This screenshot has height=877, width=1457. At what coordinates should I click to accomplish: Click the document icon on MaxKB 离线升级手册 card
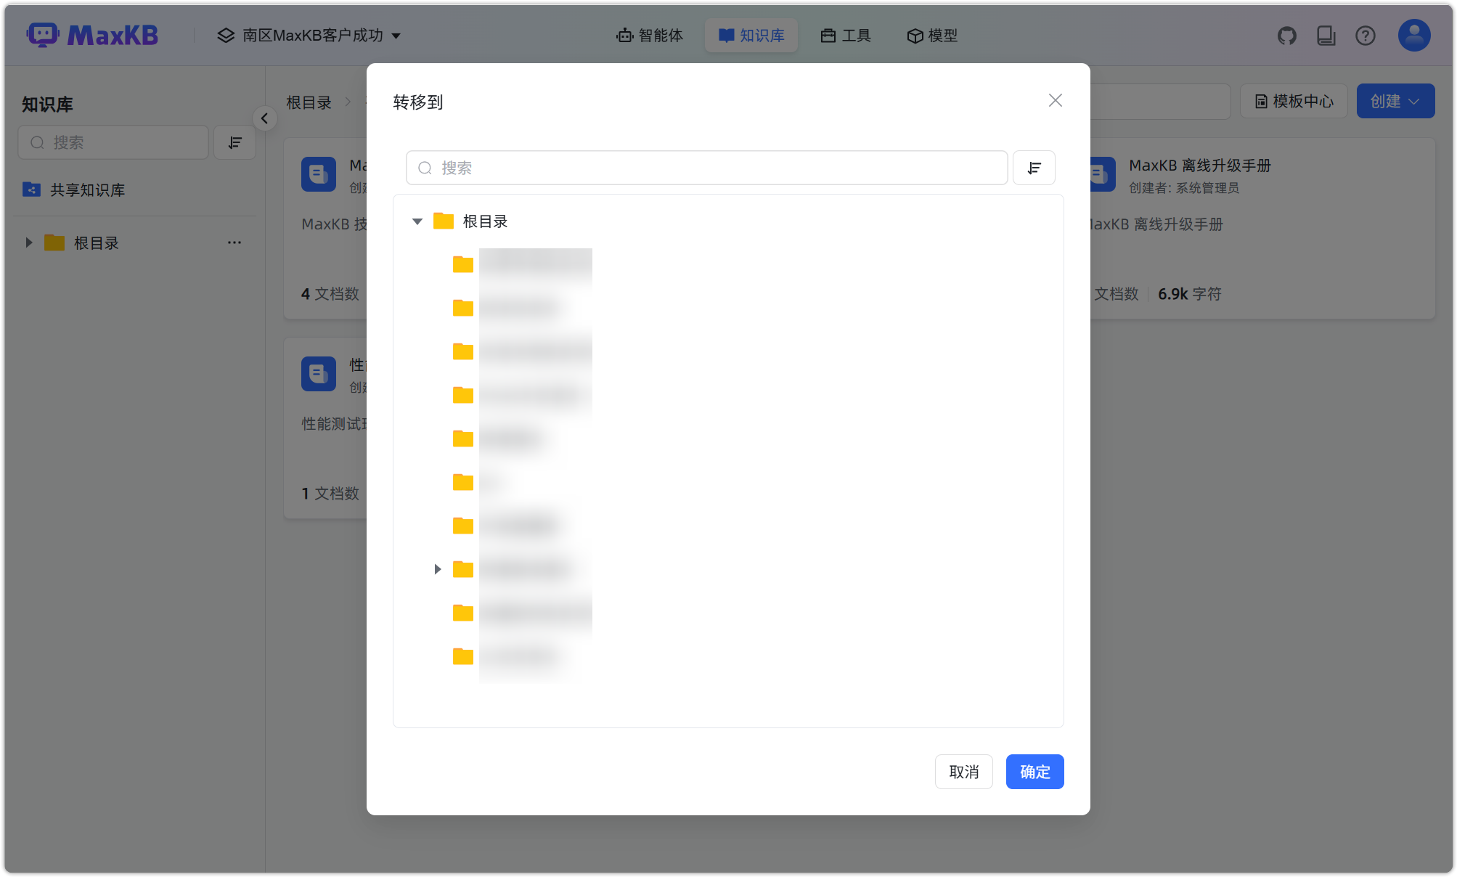[1099, 174]
